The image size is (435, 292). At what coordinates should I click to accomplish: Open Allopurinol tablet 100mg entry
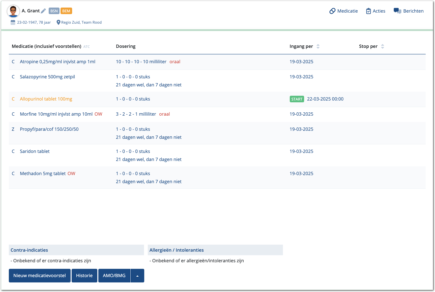click(46, 99)
